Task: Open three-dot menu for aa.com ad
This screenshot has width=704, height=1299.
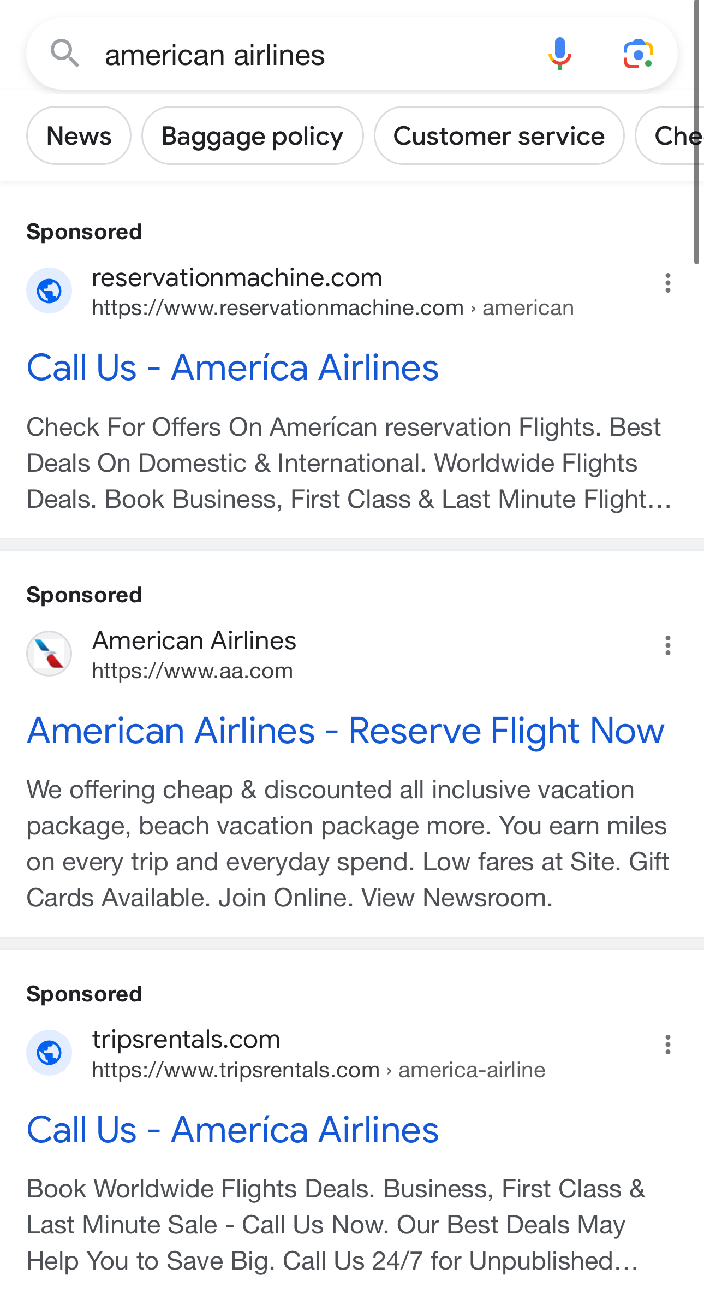Action: 667,645
